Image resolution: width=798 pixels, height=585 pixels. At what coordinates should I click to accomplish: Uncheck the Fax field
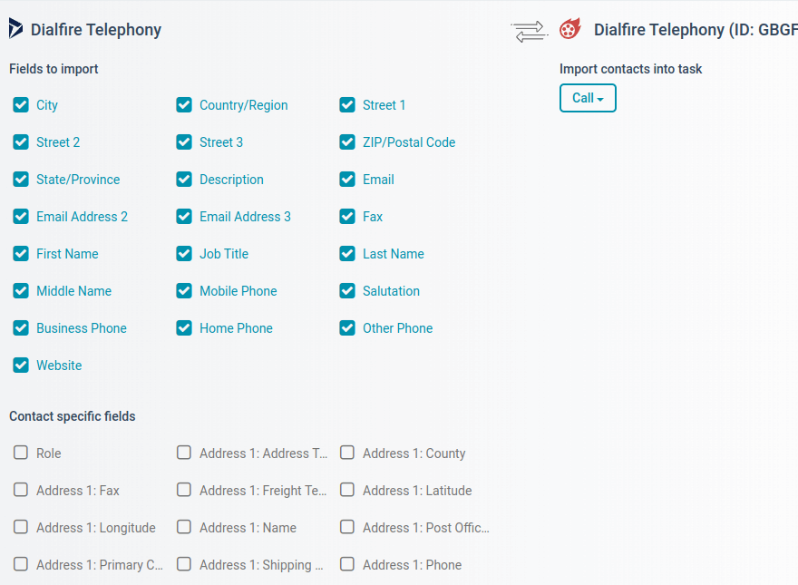(x=347, y=217)
